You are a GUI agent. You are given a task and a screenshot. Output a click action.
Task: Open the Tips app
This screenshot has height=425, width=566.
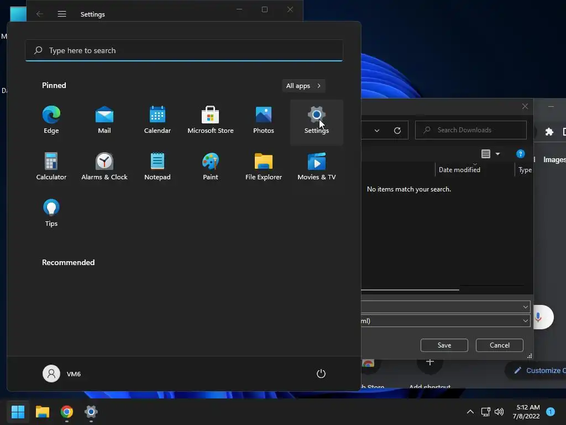click(x=51, y=213)
